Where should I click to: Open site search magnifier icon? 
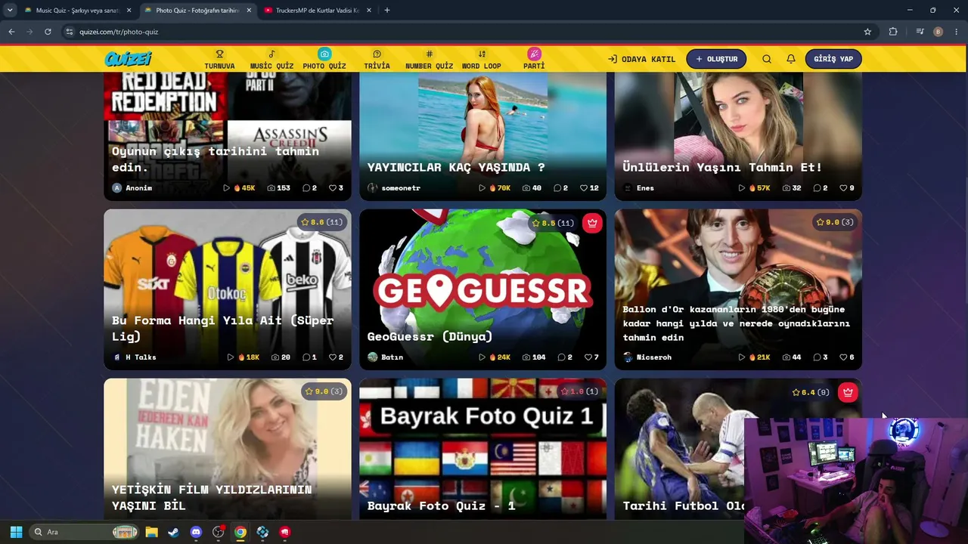[767, 59]
